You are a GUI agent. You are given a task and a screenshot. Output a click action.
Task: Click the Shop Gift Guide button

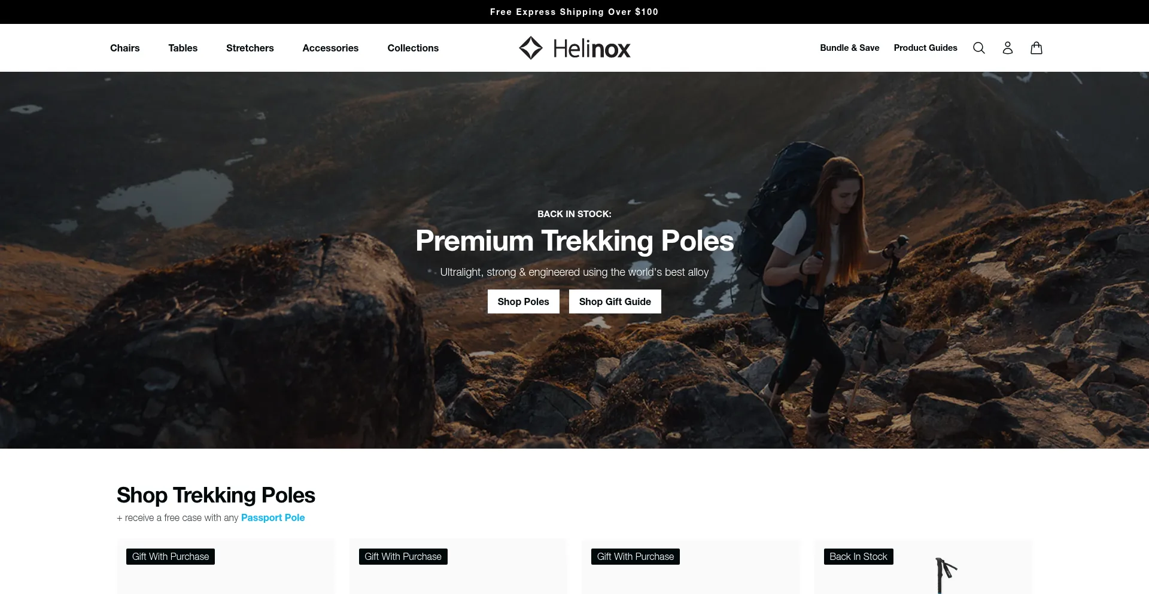click(615, 301)
